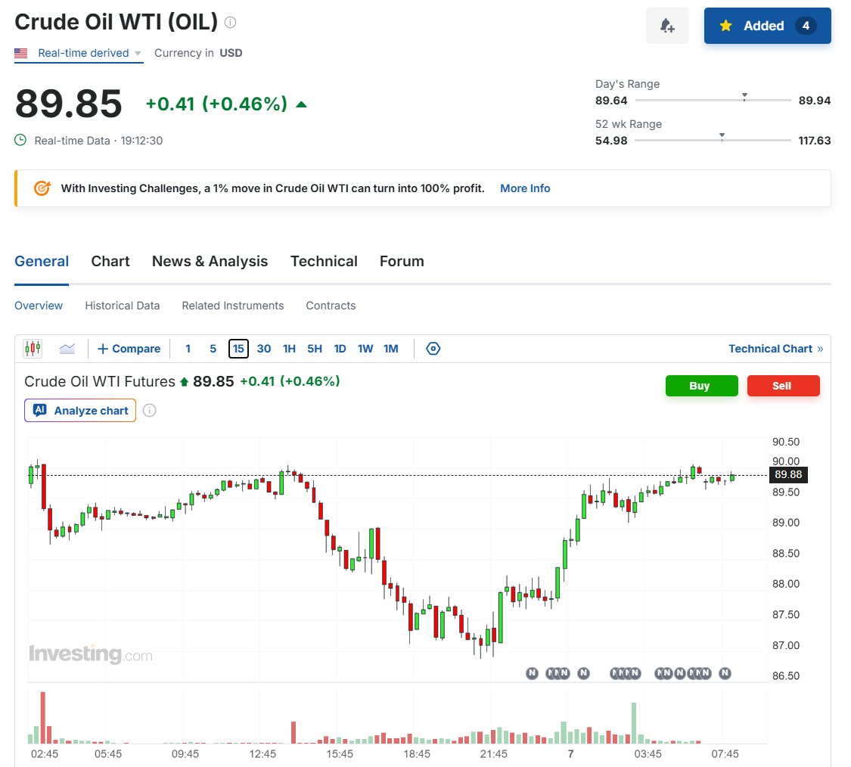Switch to area chart type icon
The image size is (851, 767).
coord(67,349)
